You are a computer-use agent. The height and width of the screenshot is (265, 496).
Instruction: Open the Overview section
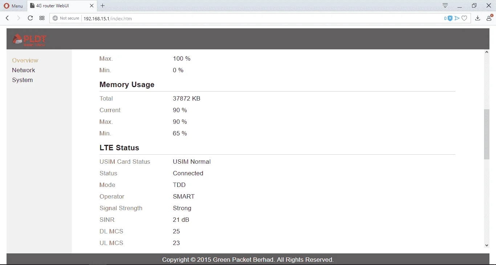pos(25,60)
